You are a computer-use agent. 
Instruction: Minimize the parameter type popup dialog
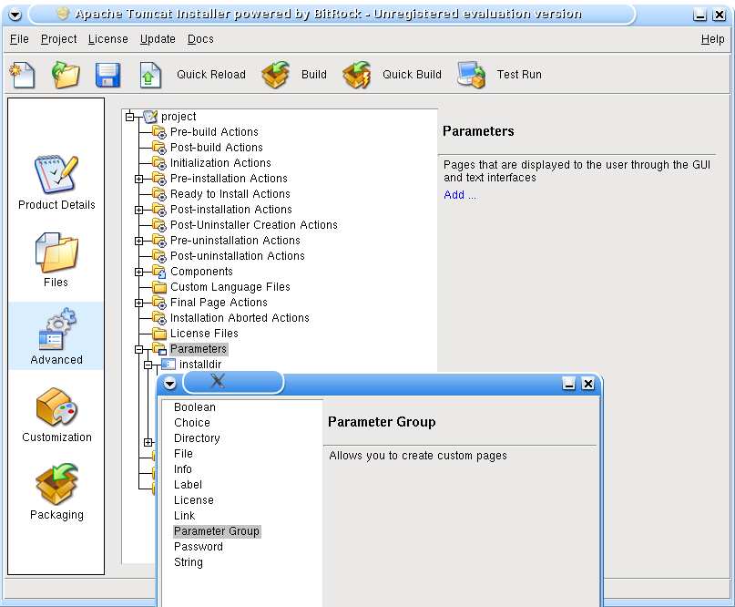[x=568, y=384]
